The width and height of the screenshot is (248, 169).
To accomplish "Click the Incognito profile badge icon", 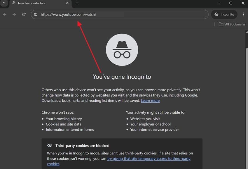I will [x=216, y=14].
